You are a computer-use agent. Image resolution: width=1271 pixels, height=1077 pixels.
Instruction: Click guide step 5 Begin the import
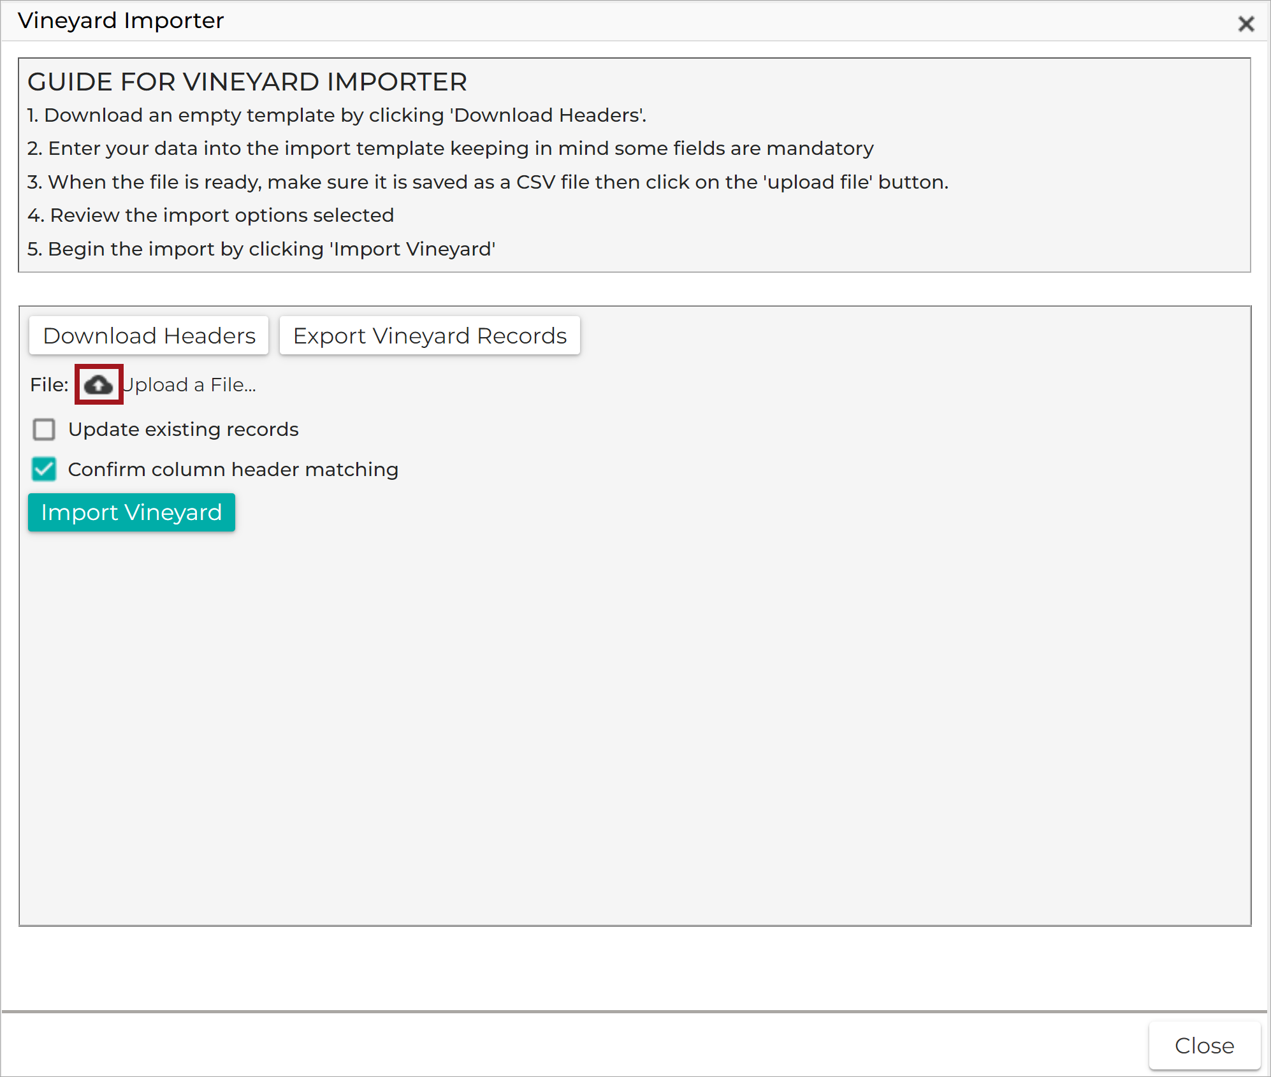pyautogui.click(x=261, y=249)
